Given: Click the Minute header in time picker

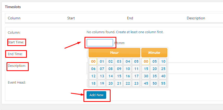Looking at the screenshot, I should coord(154,53).
